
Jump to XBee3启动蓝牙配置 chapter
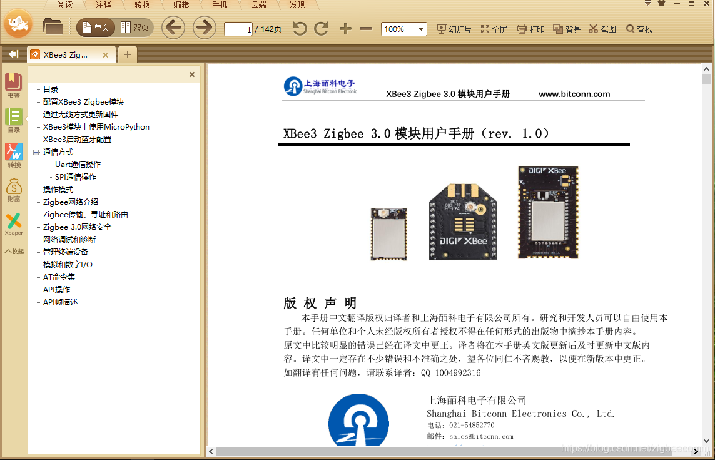click(x=77, y=140)
